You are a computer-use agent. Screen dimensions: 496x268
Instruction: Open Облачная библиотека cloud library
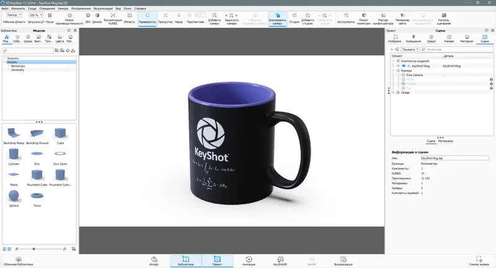point(19,261)
